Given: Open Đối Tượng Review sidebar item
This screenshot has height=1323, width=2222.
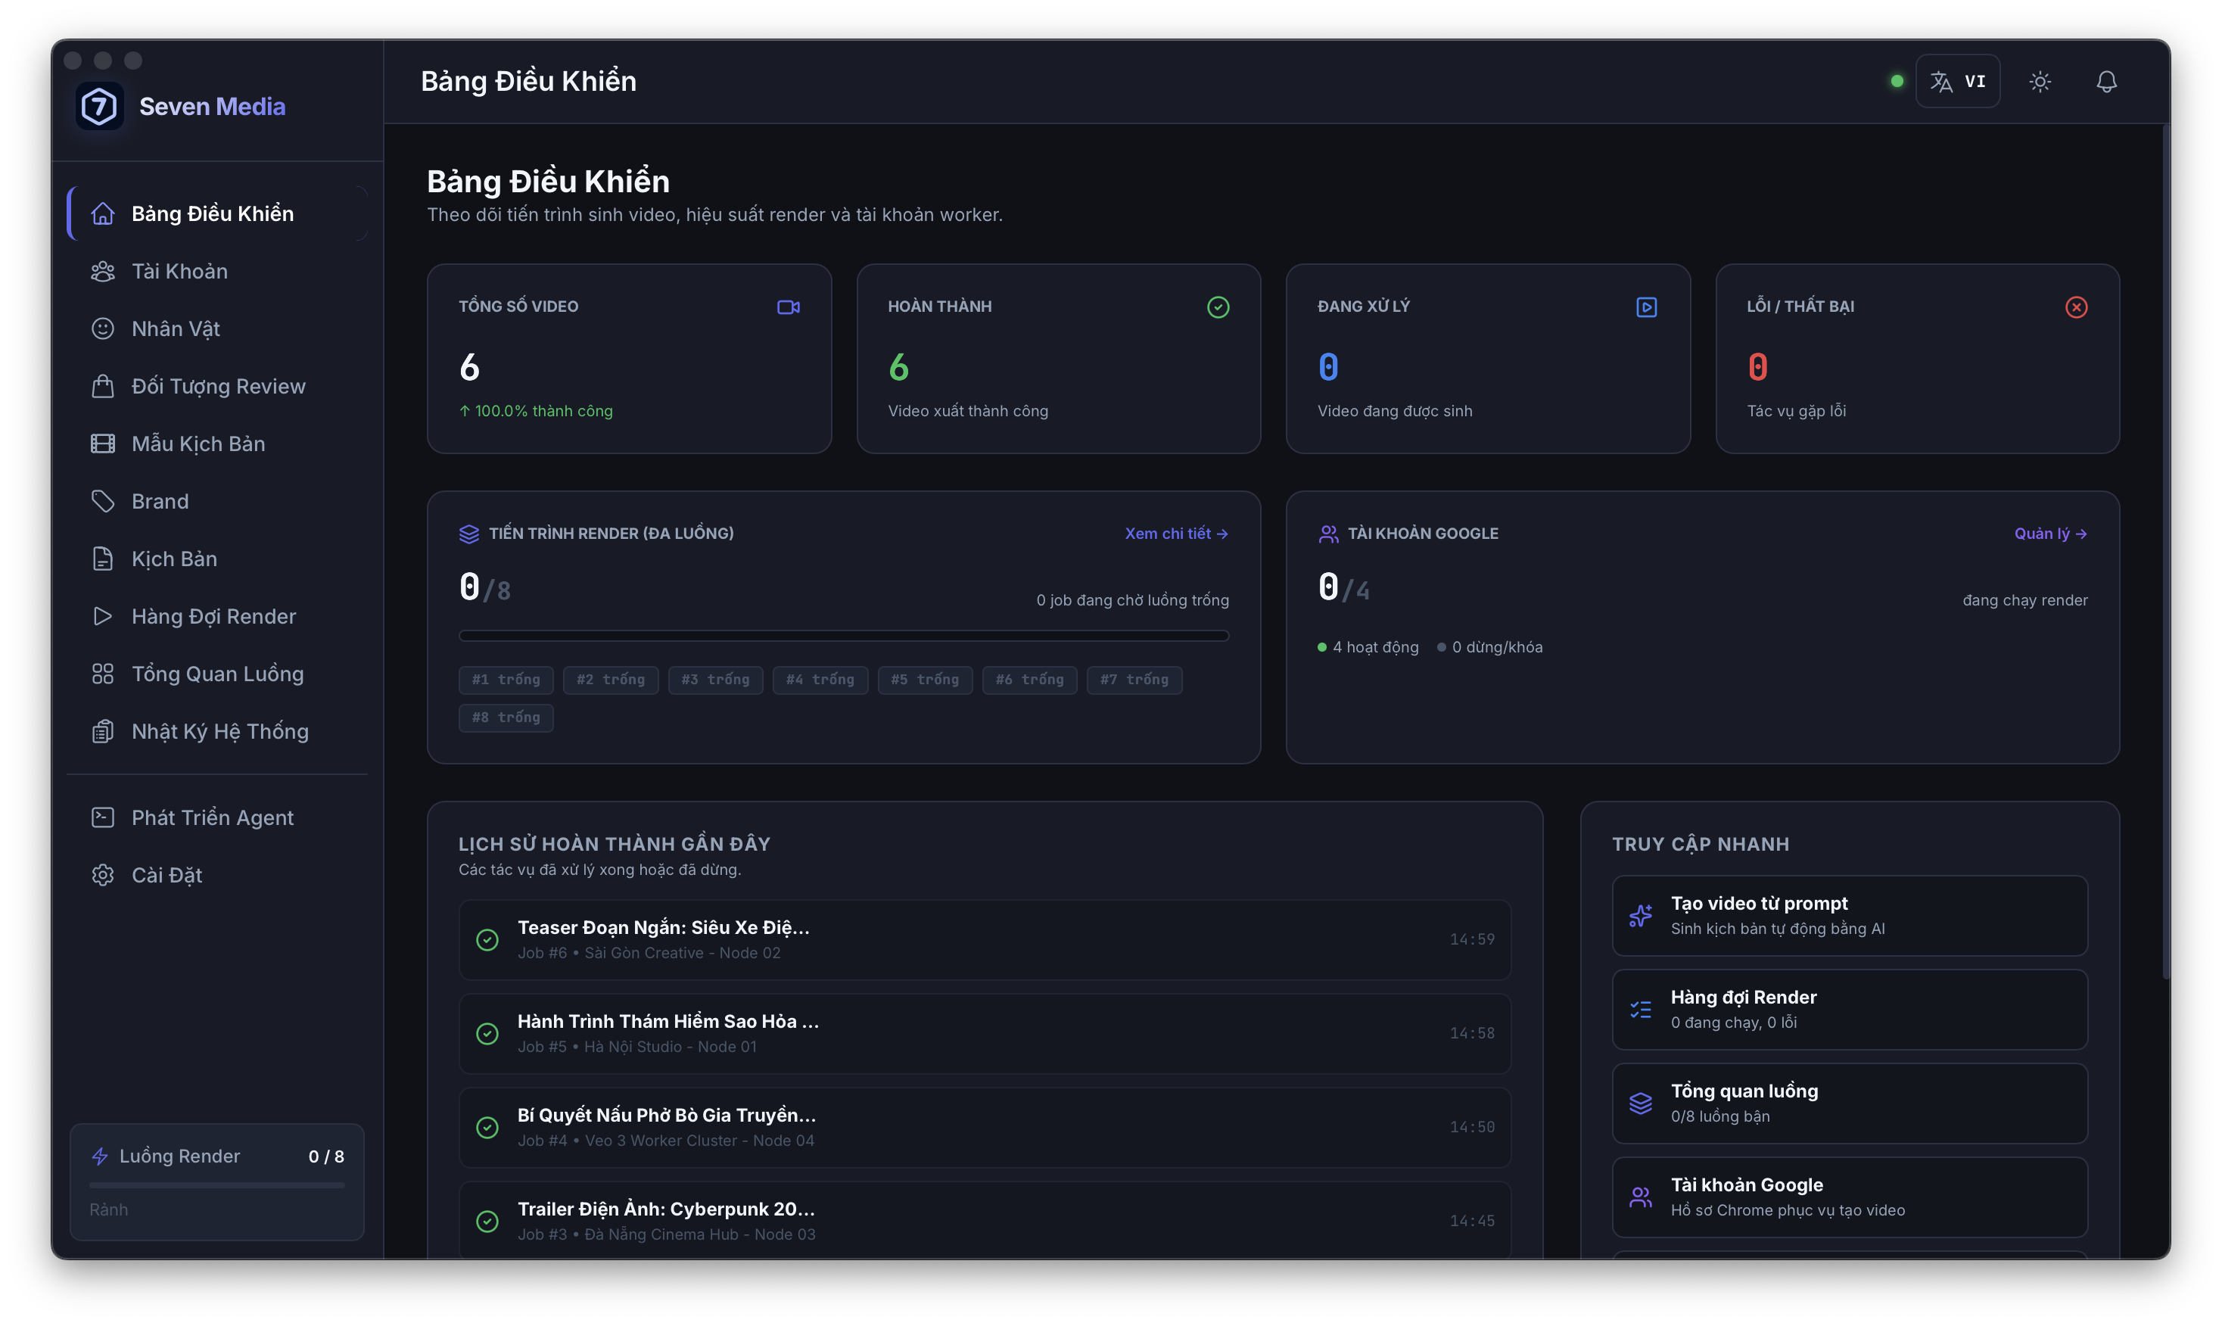Looking at the screenshot, I should (219, 386).
